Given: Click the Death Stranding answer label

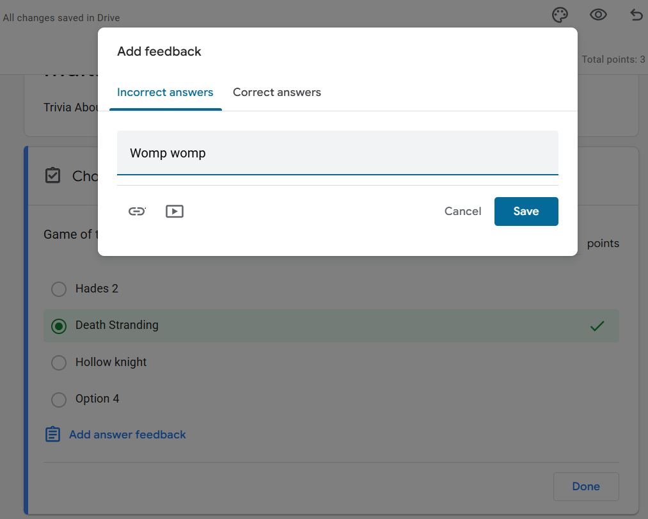Looking at the screenshot, I should pyautogui.click(x=116, y=325).
